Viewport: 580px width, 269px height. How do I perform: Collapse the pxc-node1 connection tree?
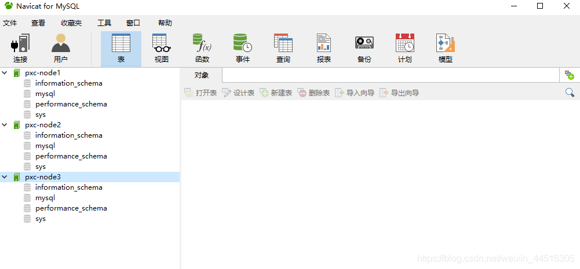(x=5, y=73)
